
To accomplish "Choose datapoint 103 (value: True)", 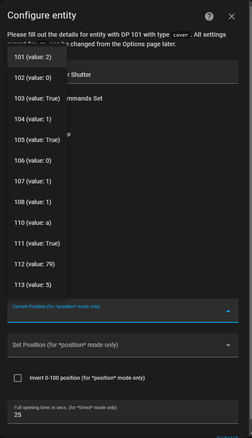I will tap(37, 98).
